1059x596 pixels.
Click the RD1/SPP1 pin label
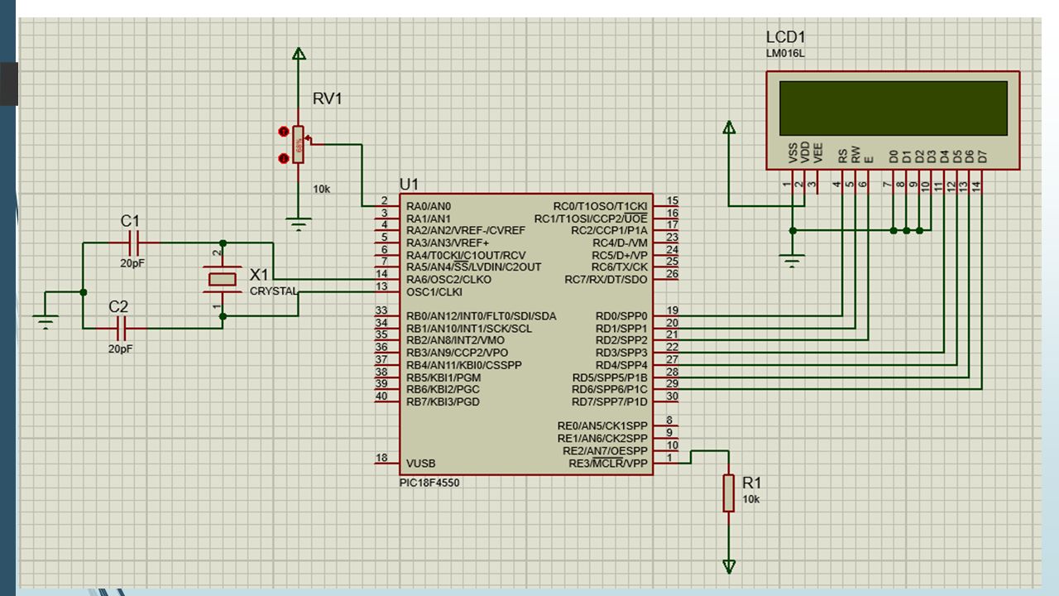coord(621,329)
